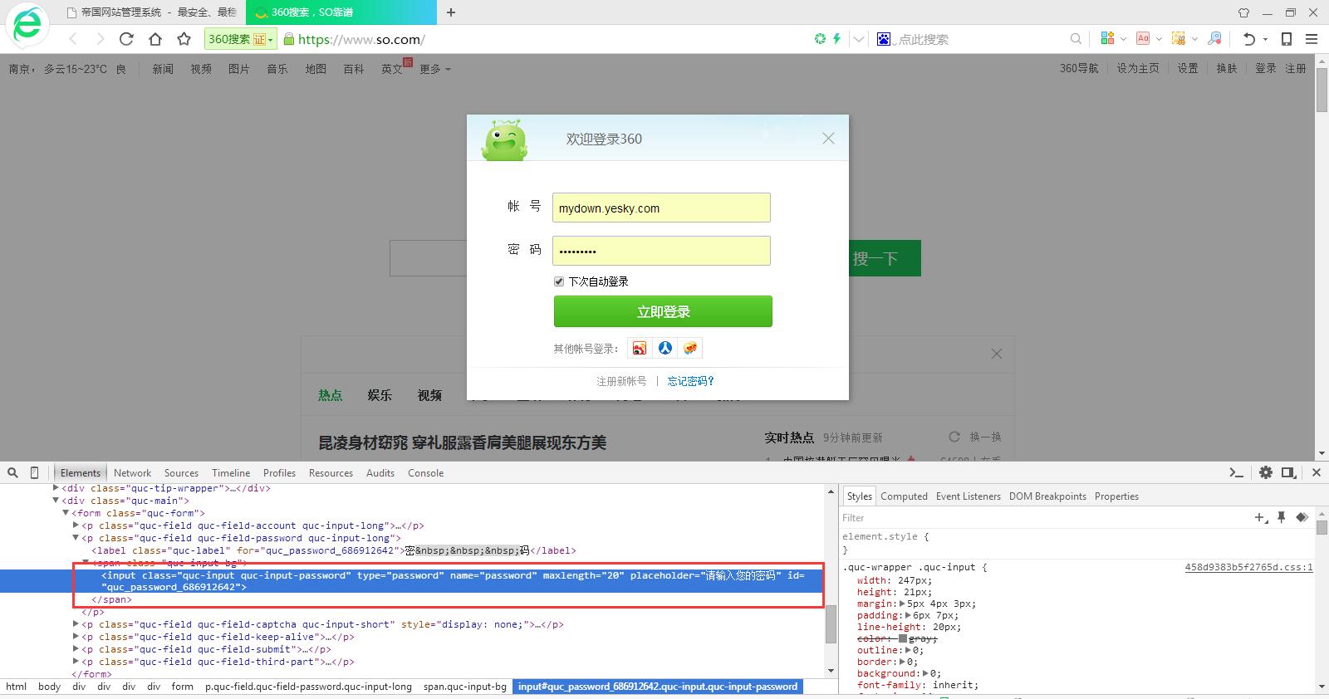Open DevTools settings gear icon
The image size is (1329, 699).
click(x=1265, y=472)
